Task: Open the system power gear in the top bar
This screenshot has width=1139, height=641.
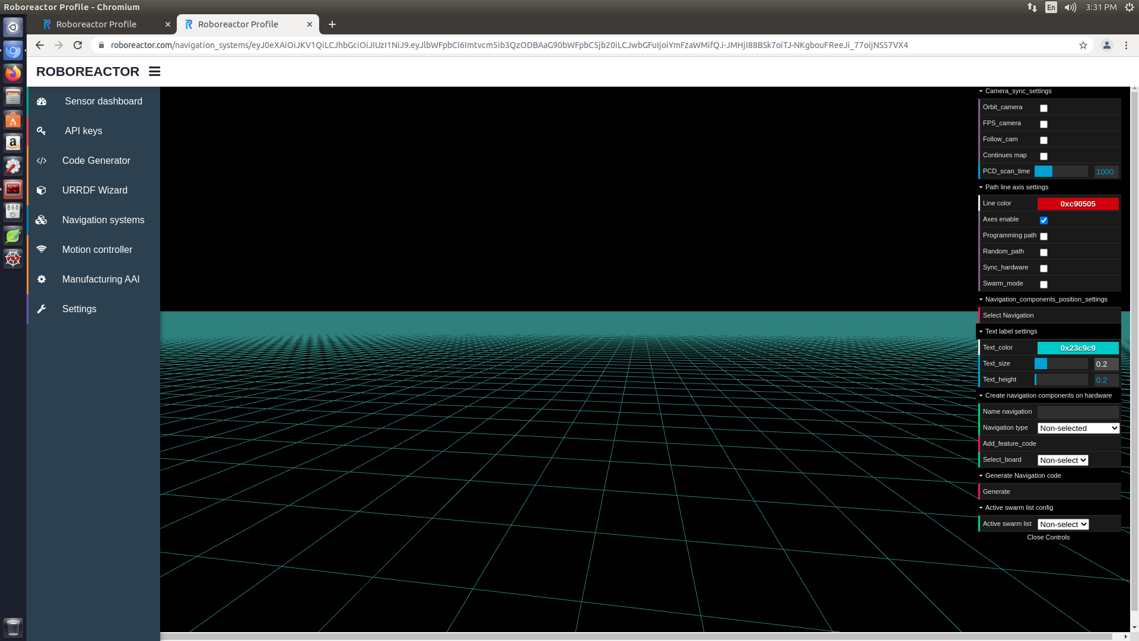Action: [1130, 7]
